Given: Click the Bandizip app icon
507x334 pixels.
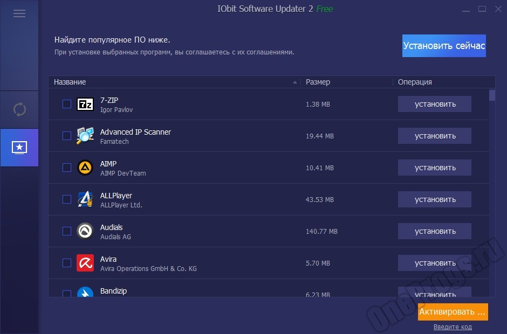Looking at the screenshot, I should pyautogui.click(x=85, y=291).
